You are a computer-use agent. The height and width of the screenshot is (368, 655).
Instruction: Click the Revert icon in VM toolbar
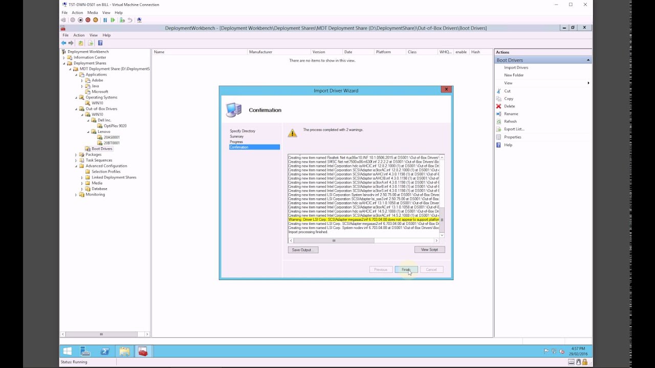[x=130, y=20]
